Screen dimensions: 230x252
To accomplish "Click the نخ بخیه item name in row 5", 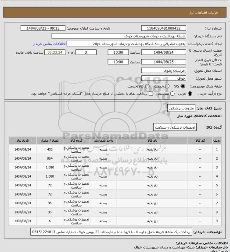I will (x=152, y=185).
